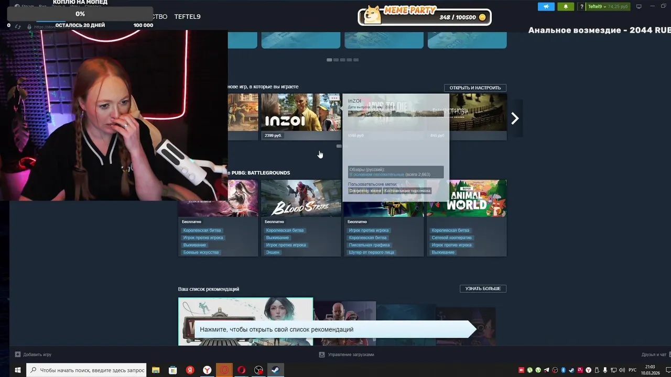
Task: Open Microsoft Store from taskbar
Action: point(173,370)
